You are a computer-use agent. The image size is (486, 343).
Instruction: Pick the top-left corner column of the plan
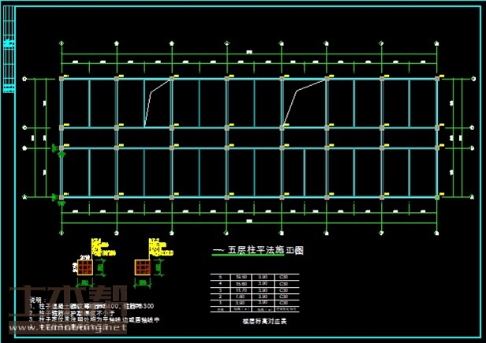pos(62,79)
